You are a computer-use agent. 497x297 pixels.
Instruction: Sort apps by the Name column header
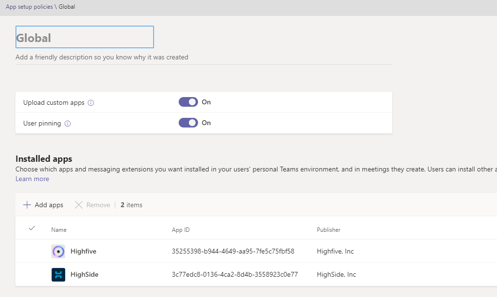coord(58,229)
